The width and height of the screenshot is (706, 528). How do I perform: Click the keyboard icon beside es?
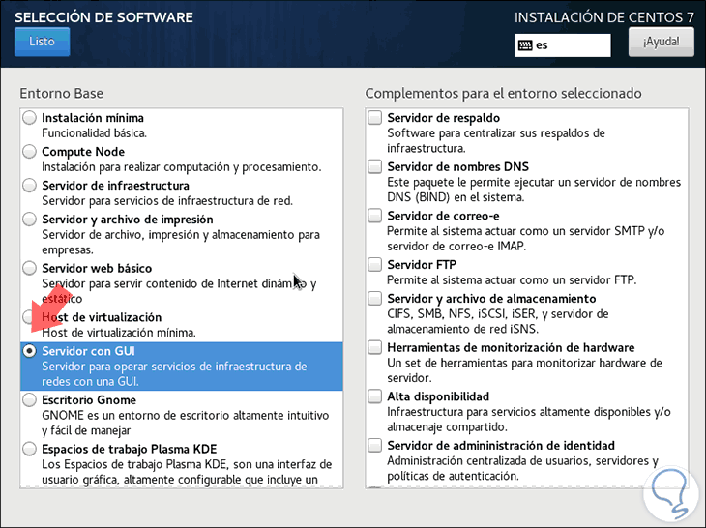click(x=525, y=45)
